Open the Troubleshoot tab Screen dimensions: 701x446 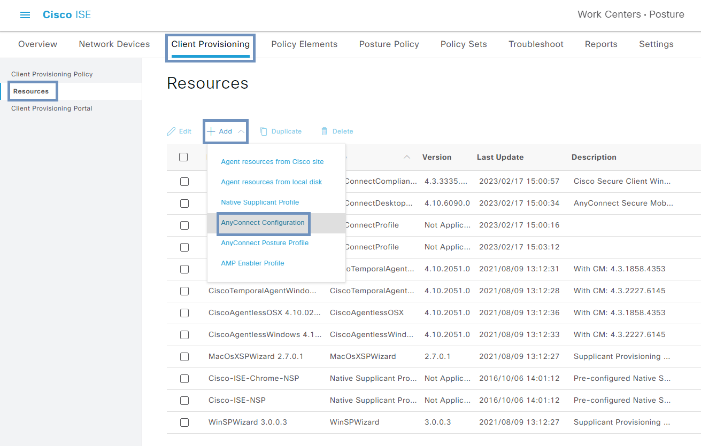[x=536, y=44]
